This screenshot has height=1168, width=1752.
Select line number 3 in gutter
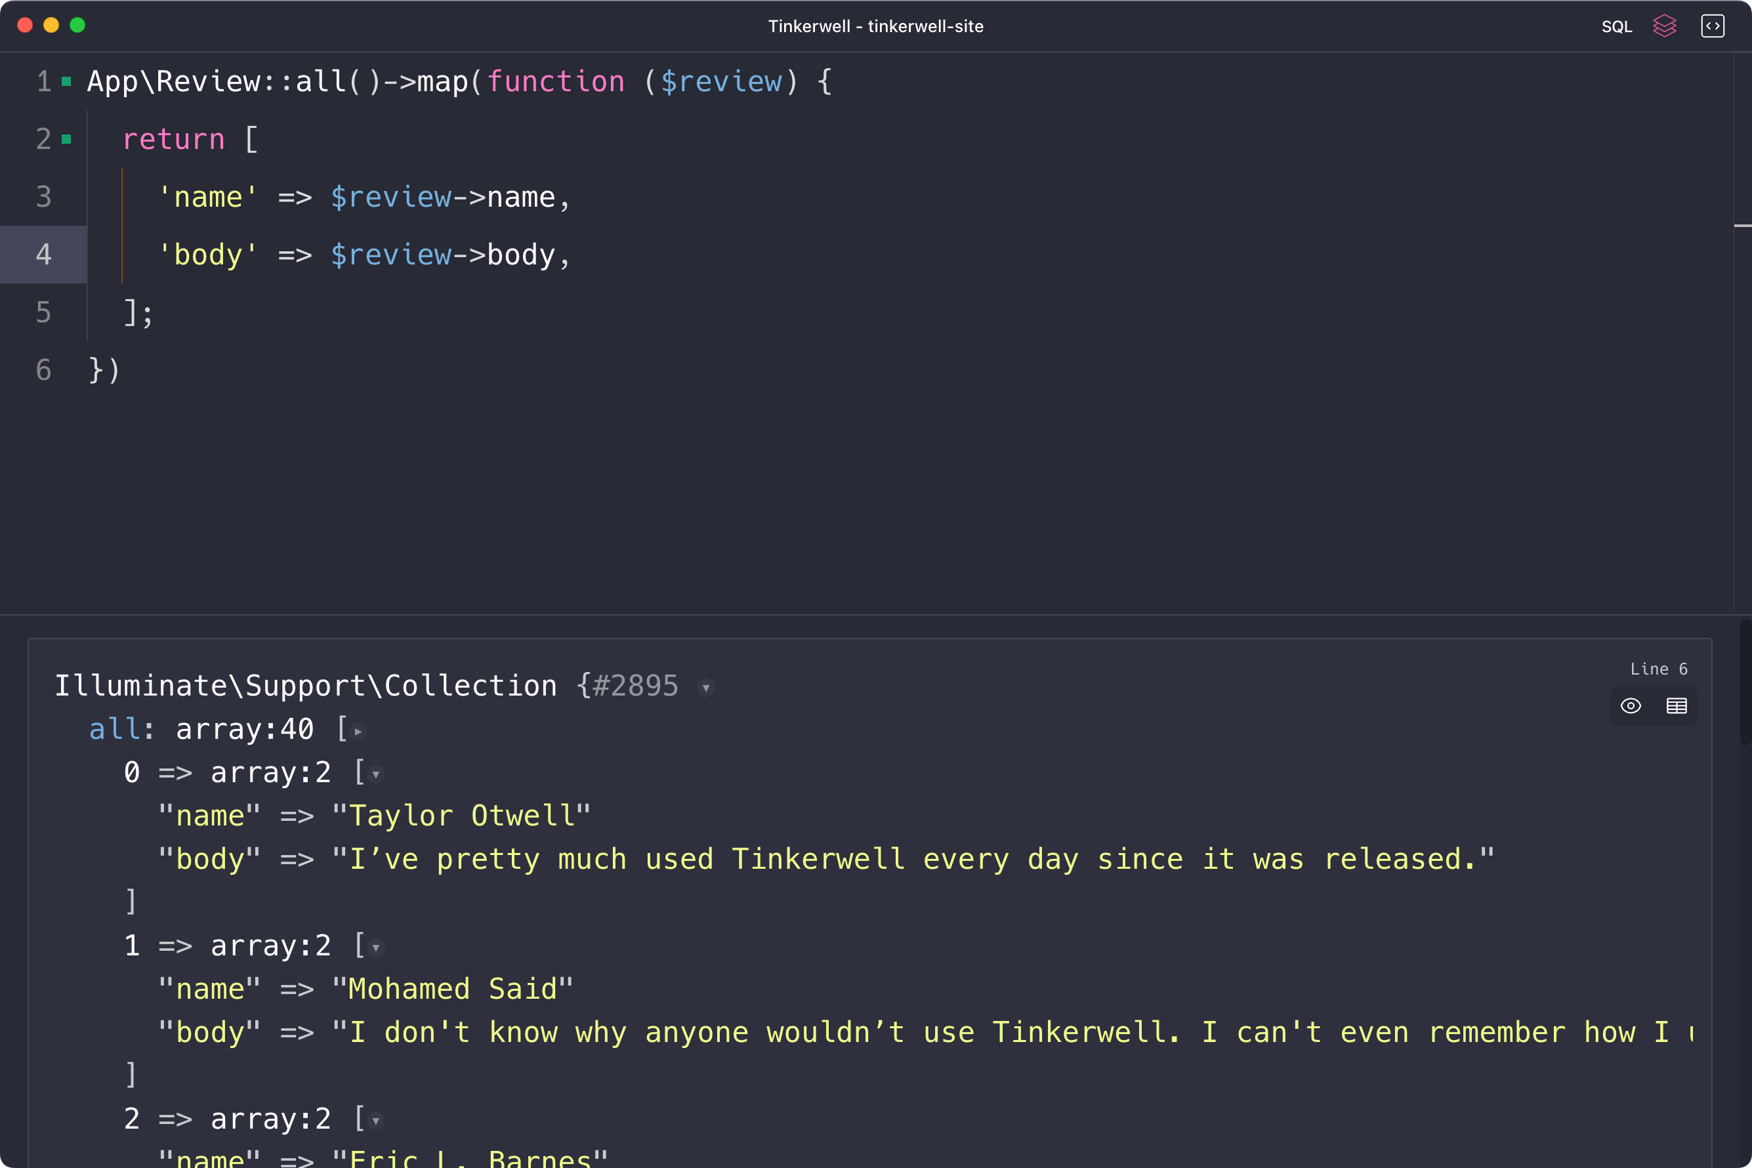43,197
